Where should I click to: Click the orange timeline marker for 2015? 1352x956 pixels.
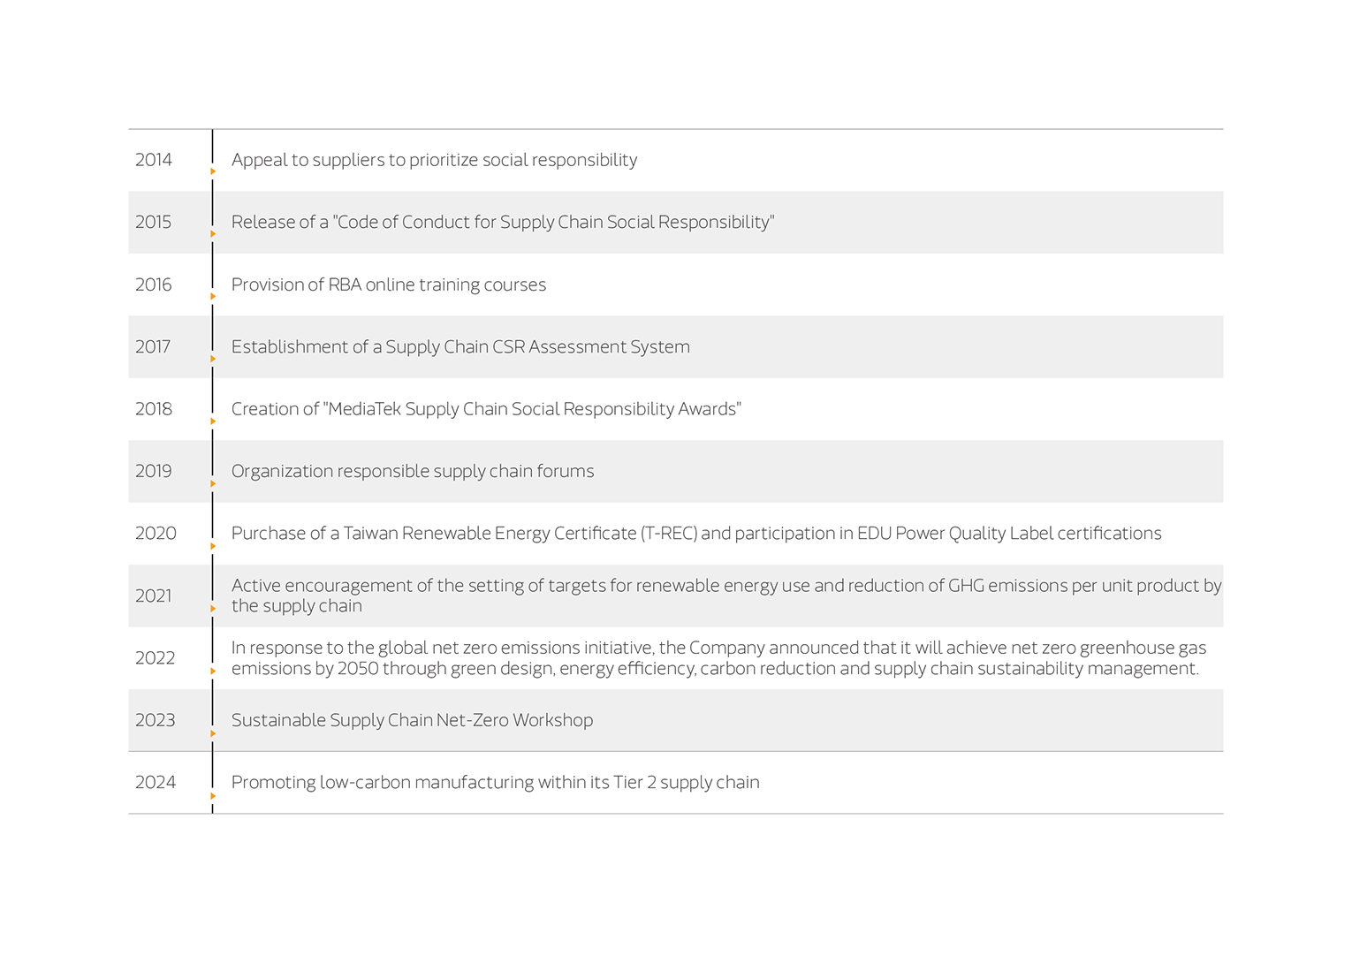213,234
